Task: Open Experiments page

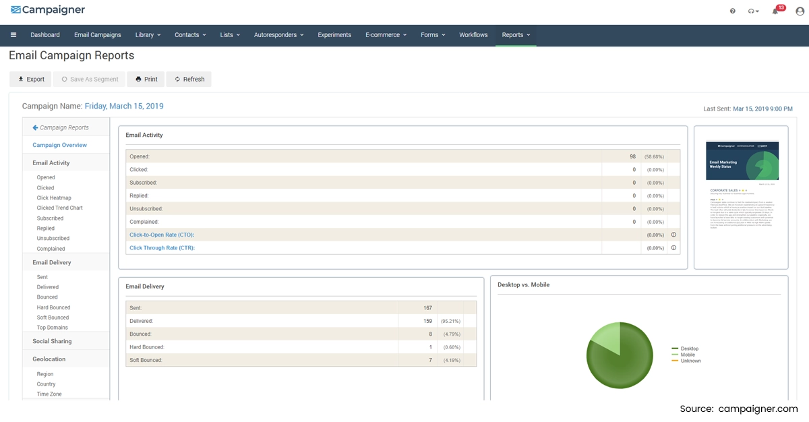Action: tap(334, 35)
